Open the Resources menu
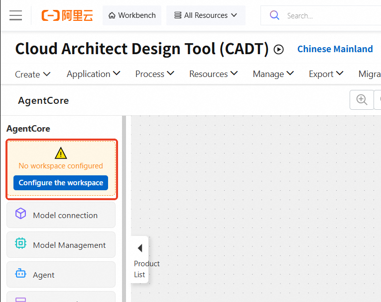 coord(214,74)
